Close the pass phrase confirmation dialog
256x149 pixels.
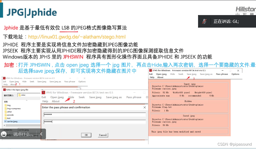point(145,107)
